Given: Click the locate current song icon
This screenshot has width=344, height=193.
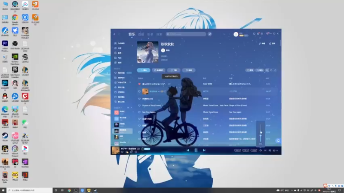Looking at the screenshot, I should click(271, 70).
